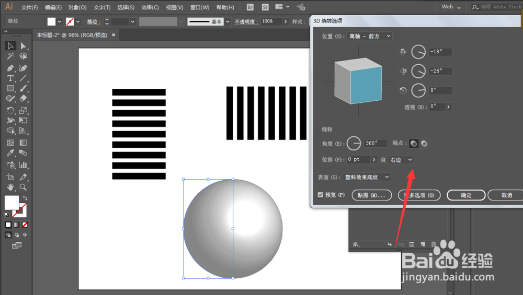This screenshot has height=295, width=523.
Task: Swap fill and stroke colors
Action: point(25,198)
